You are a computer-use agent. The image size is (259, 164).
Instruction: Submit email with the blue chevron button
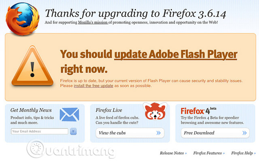pos(73,131)
